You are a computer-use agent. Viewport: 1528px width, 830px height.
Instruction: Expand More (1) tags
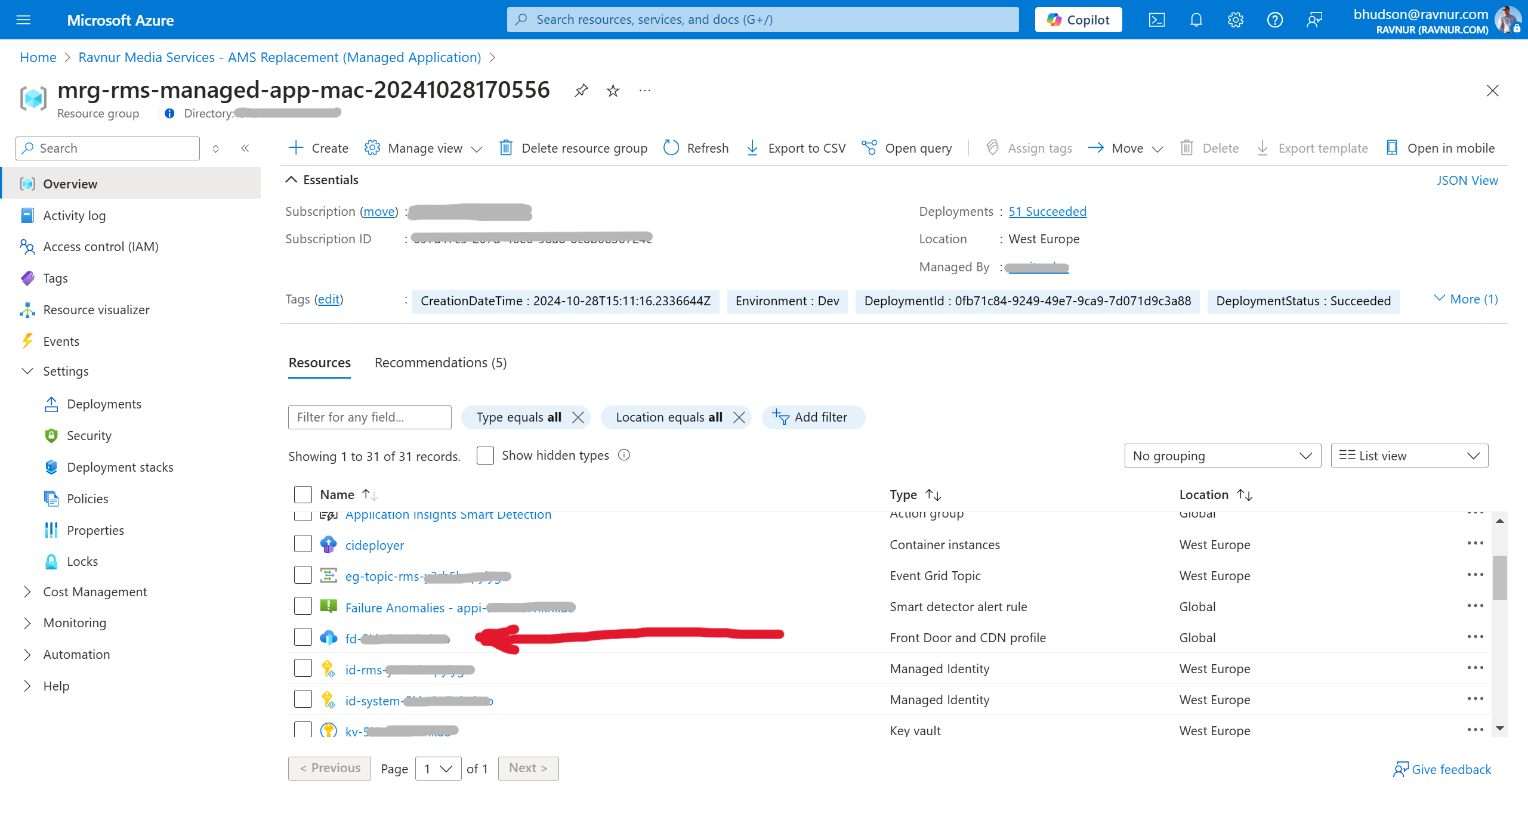click(1465, 299)
